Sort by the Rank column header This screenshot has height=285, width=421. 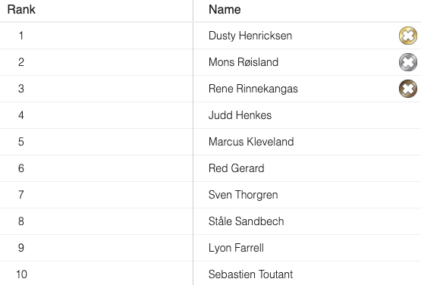pyautogui.click(x=21, y=9)
